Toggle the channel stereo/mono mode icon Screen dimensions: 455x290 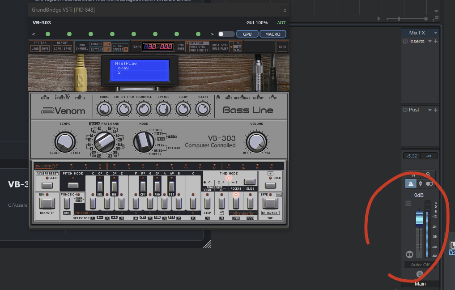coord(429,183)
